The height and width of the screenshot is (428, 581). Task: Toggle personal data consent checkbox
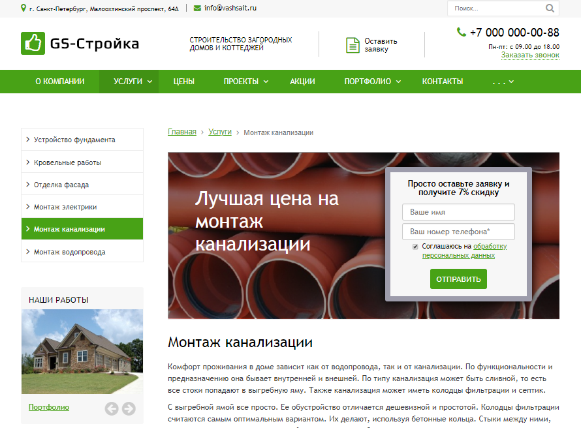click(415, 247)
